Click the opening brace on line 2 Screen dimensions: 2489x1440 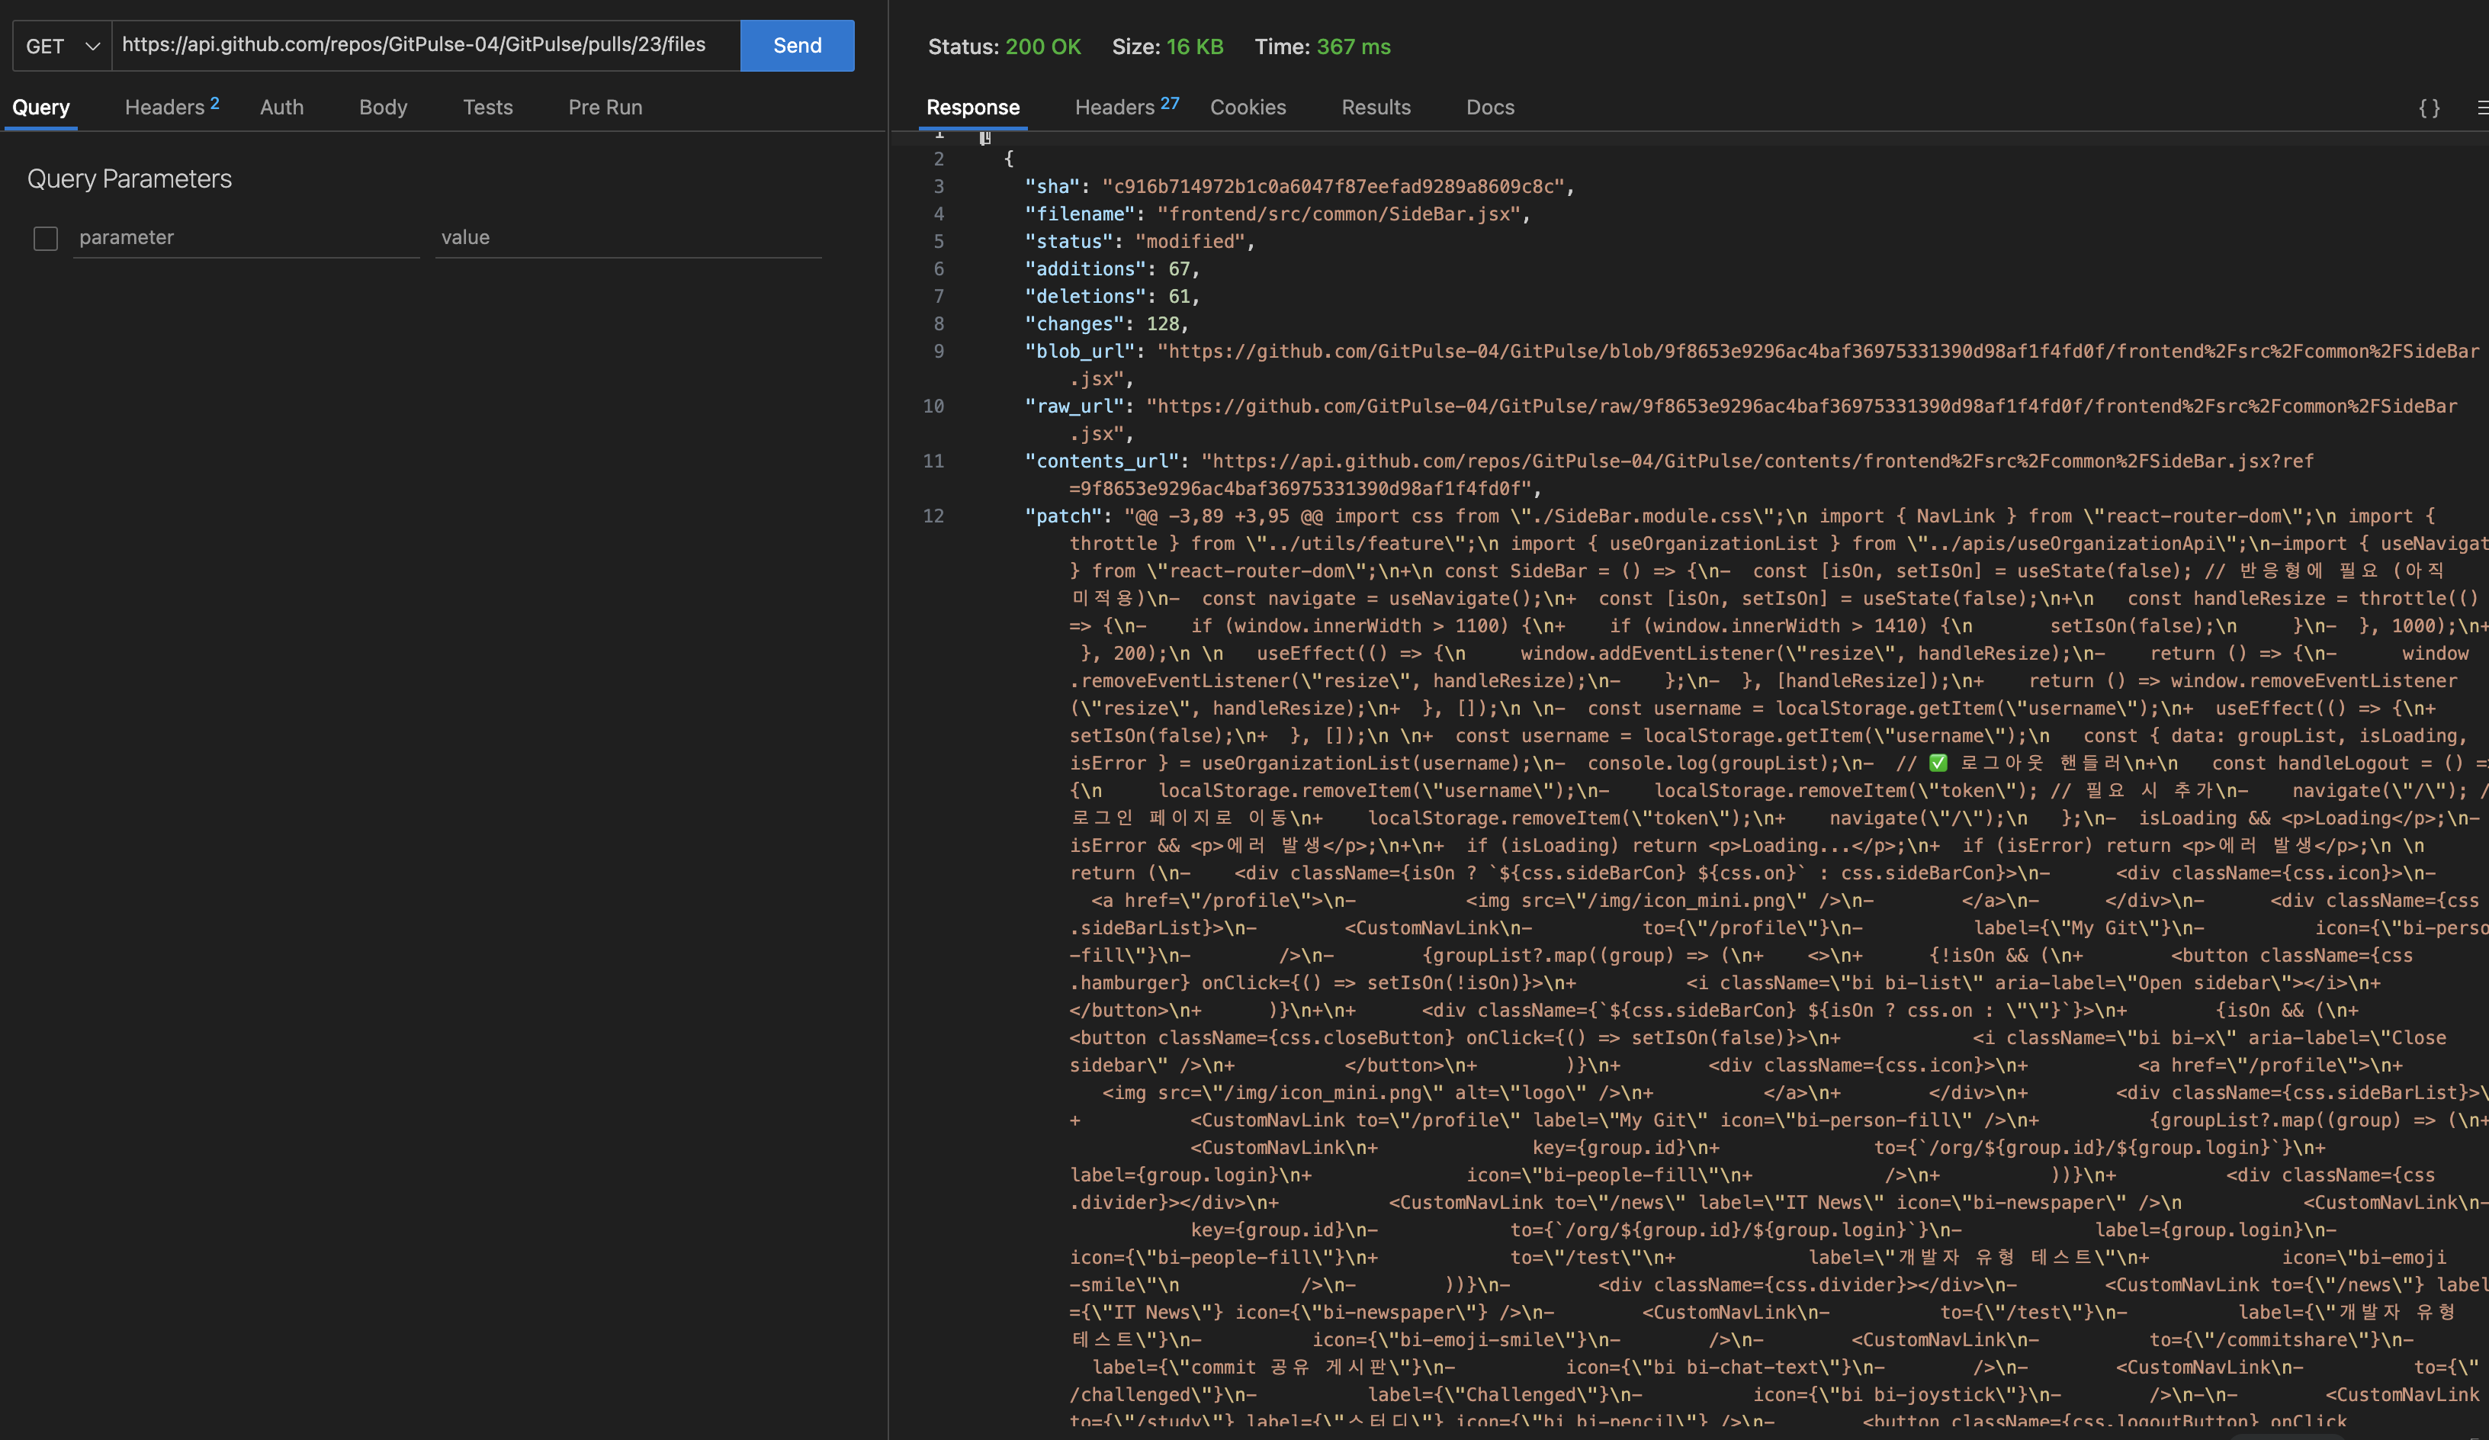pos(1008,158)
